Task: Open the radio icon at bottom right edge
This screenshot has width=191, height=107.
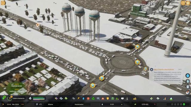Action: (x=188, y=92)
